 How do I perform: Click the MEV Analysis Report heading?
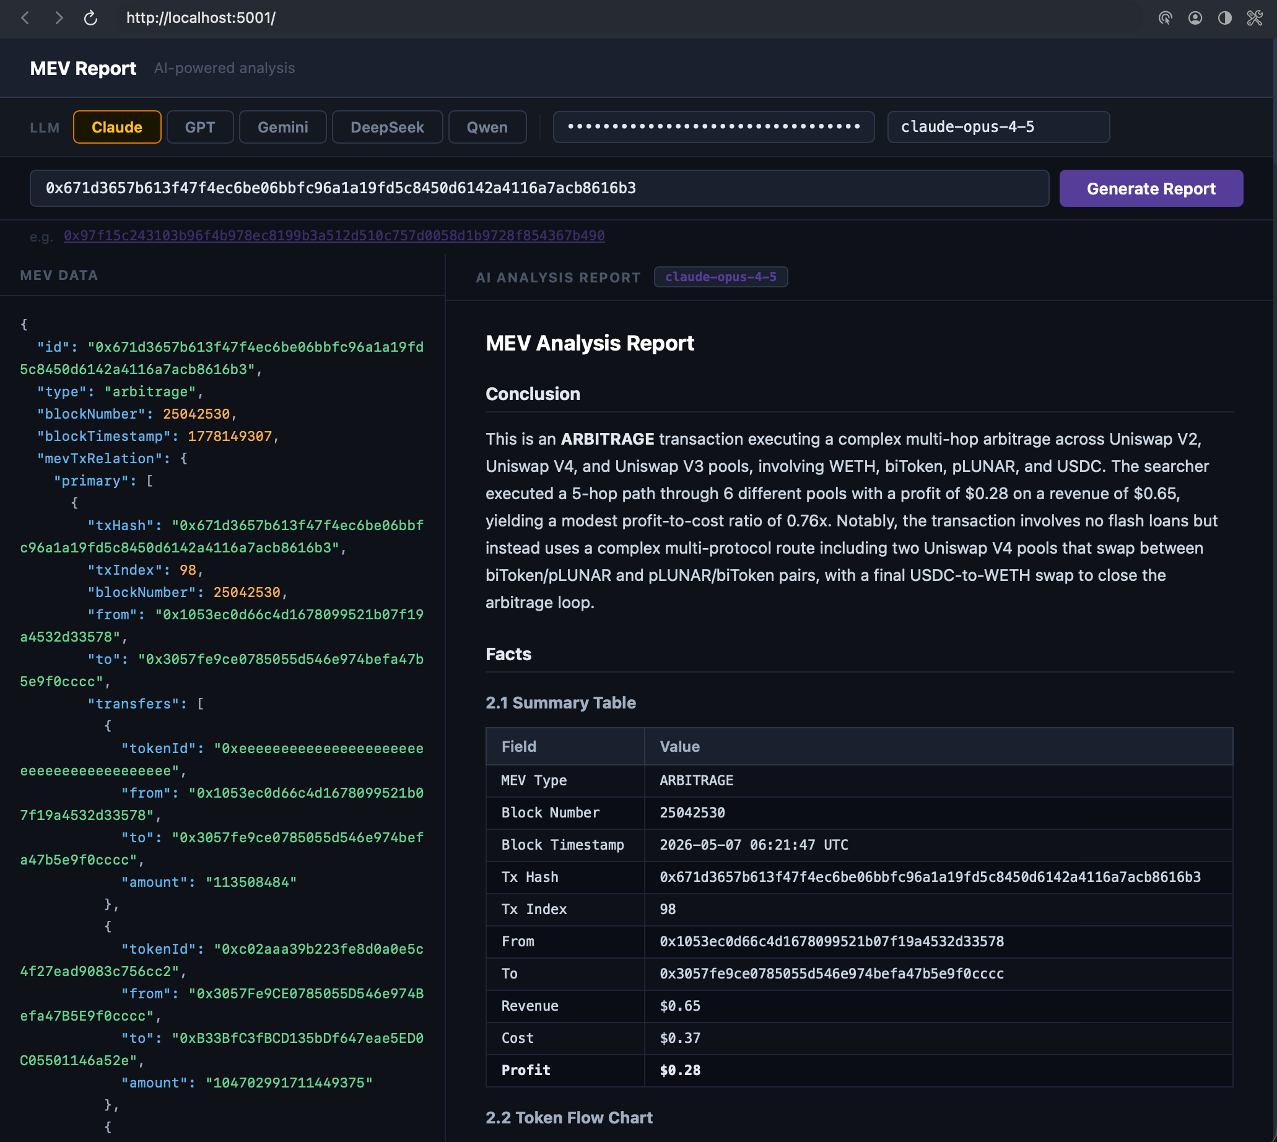[x=589, y=343]
